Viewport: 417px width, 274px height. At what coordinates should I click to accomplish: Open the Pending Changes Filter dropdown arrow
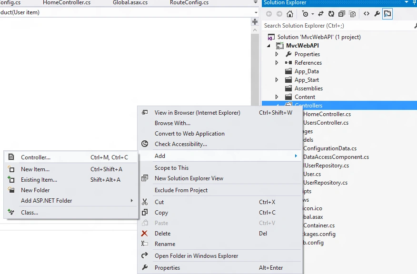point(312,14)
